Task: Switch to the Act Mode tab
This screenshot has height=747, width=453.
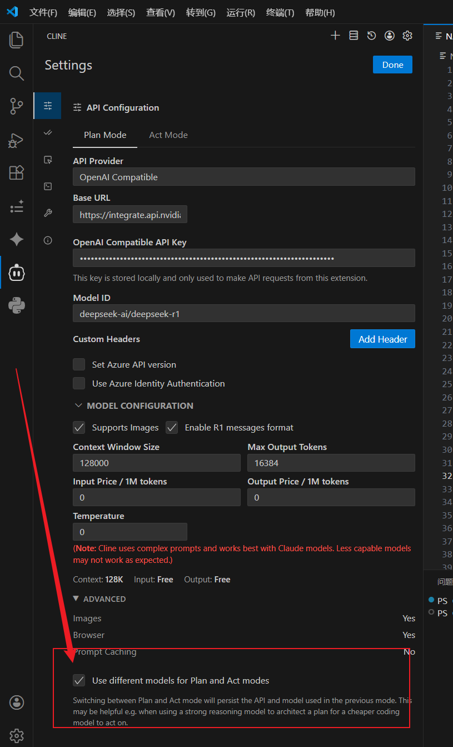Action: pyautogui.click(x=168, y=135)
